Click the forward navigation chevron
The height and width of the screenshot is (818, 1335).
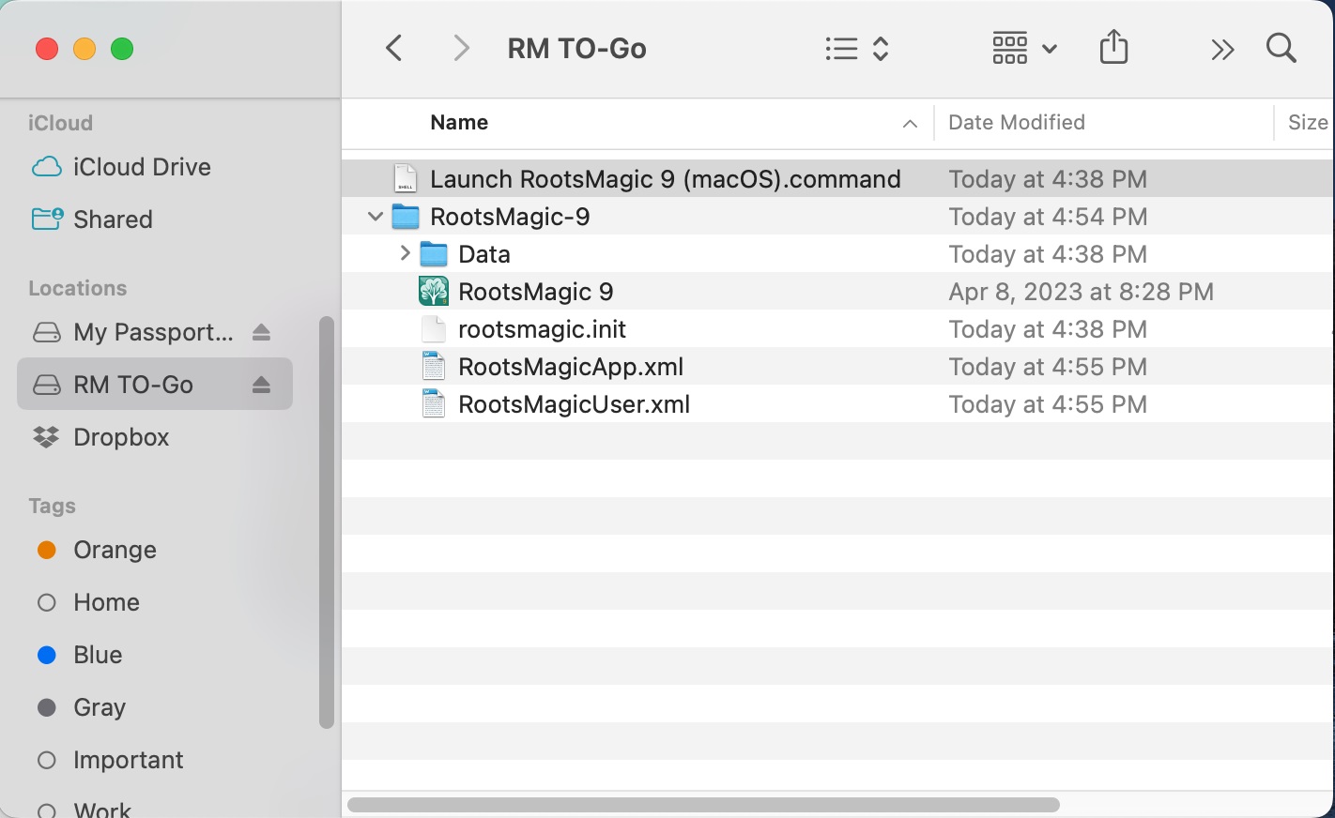[460, 48]
